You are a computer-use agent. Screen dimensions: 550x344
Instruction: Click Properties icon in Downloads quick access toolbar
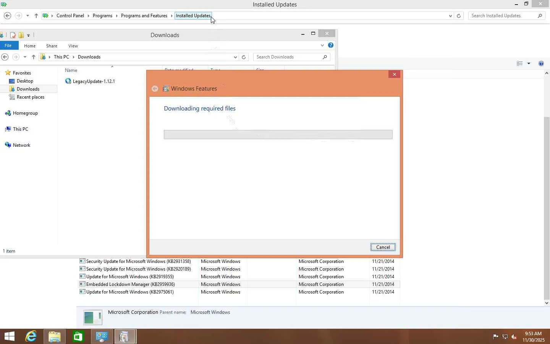coord(13,35)
